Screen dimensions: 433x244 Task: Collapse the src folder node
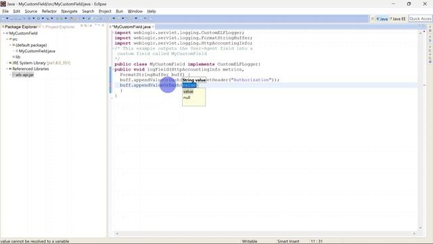[7, 39]
